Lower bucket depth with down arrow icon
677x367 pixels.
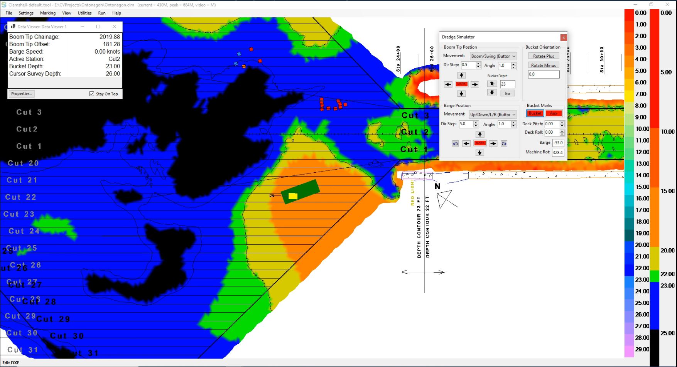491,93
